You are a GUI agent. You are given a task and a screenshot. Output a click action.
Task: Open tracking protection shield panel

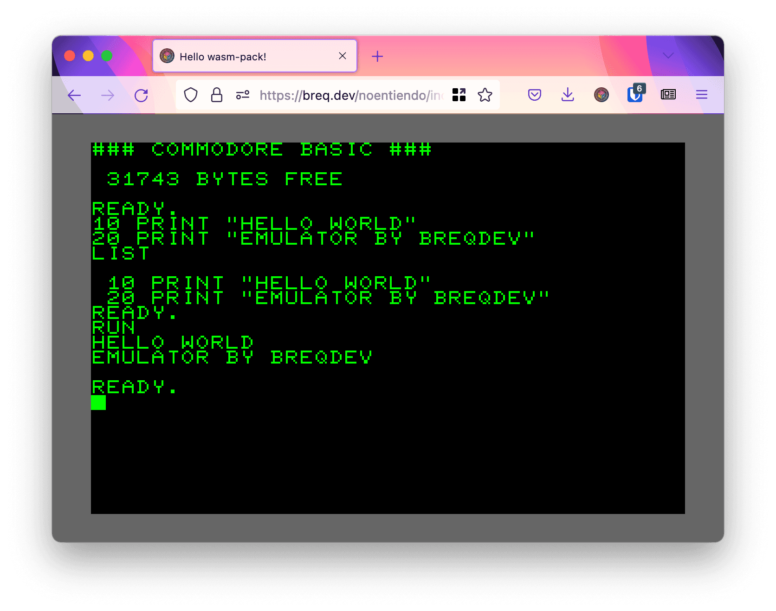(191, 95)
